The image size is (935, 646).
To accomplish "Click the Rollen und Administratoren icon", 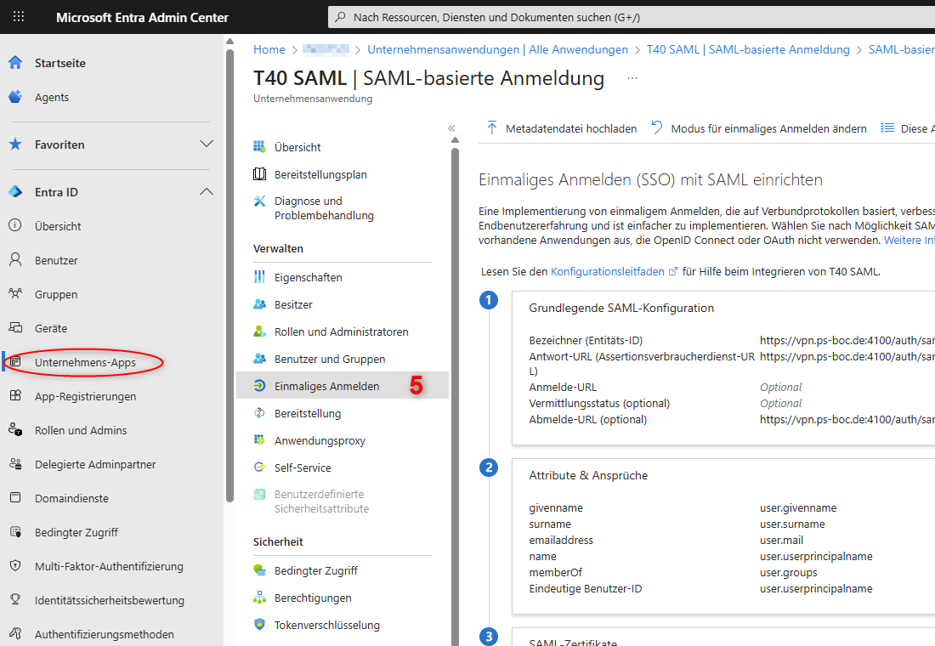I will [259, 331].
